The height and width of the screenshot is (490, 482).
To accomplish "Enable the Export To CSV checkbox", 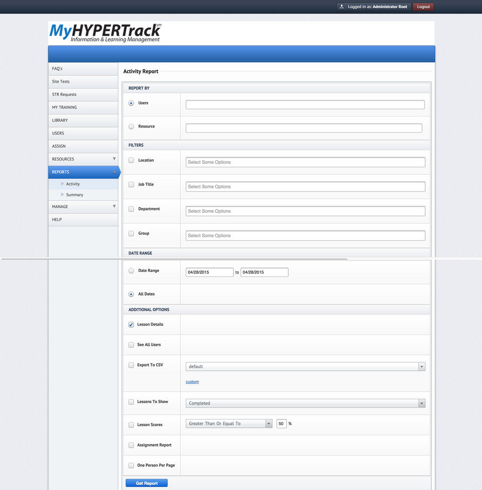I will pyautogui.click(x=131, y=365).
